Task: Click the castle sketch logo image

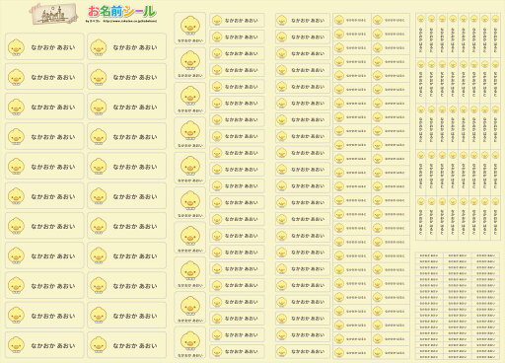Action: pyautogui.click(x=53, y=14)
